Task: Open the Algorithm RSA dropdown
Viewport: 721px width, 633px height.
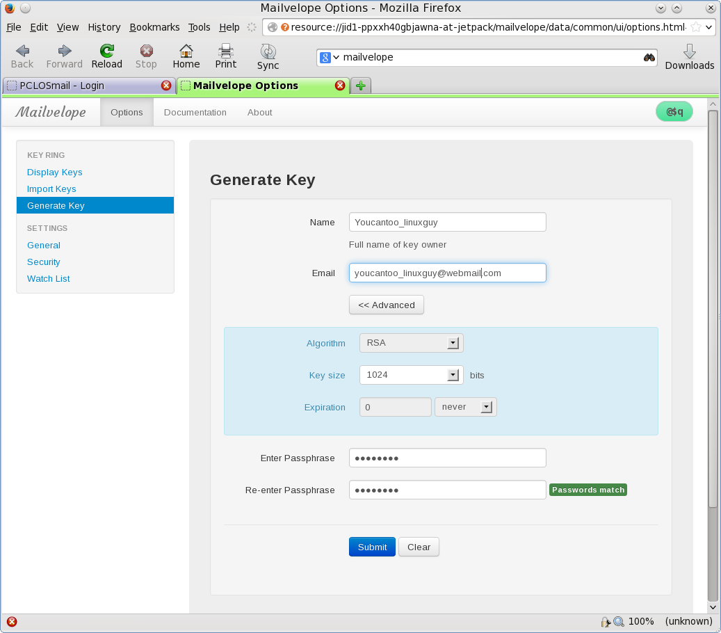Action: pyautogui.click(x=411, y=343)
